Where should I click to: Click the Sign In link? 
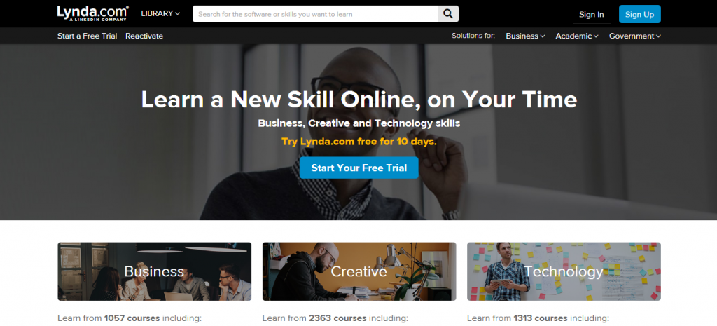[591, 14]
